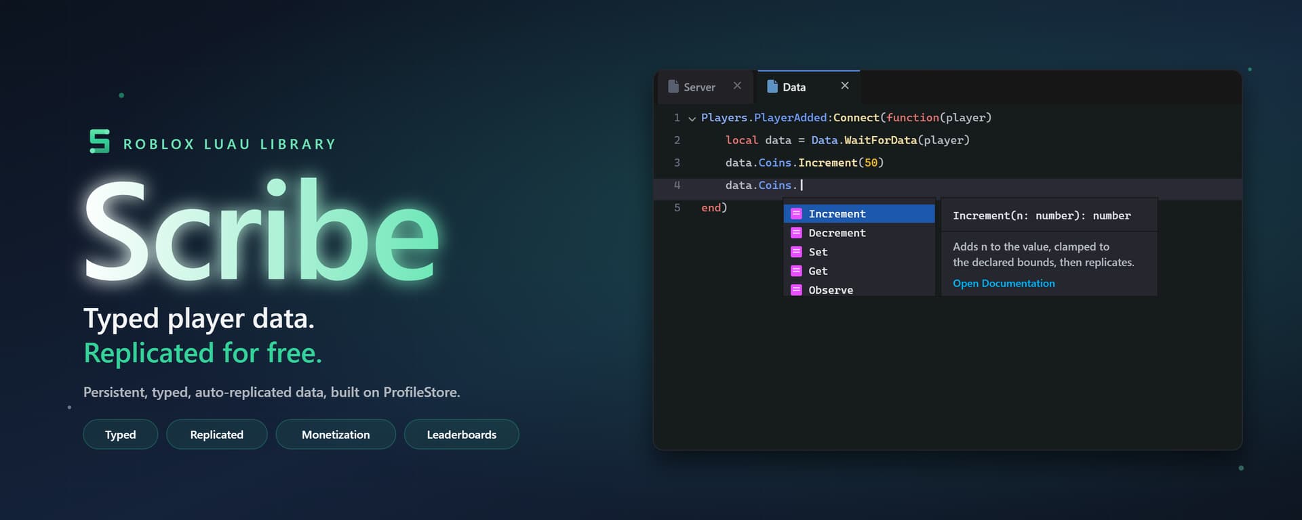
Task: Click the Scribe S logo icon
Action: click(x=100, y=141)
